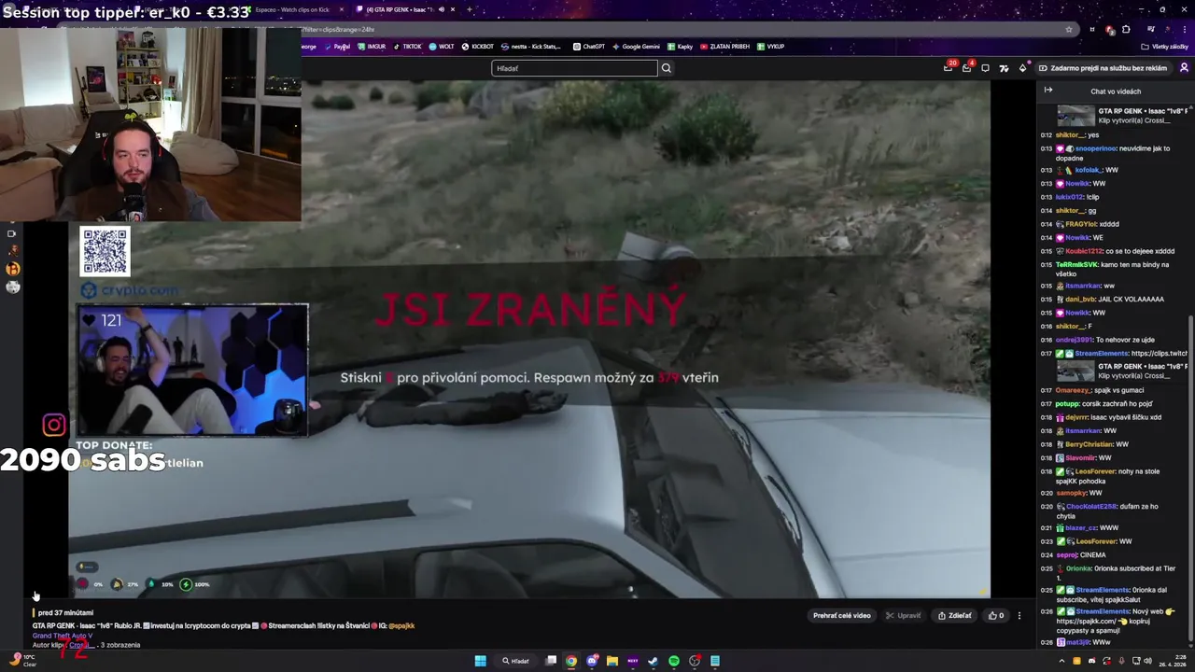
Task: Focus the Hľadať search field
Action: point(574,68)
